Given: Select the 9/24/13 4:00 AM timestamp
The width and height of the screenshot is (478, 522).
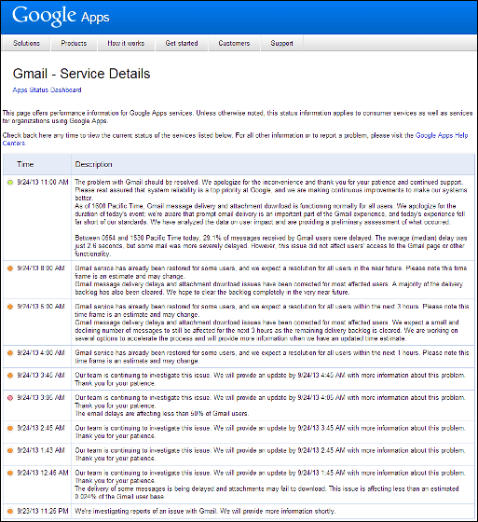Looking at the screenshot, I should [41, 352].
